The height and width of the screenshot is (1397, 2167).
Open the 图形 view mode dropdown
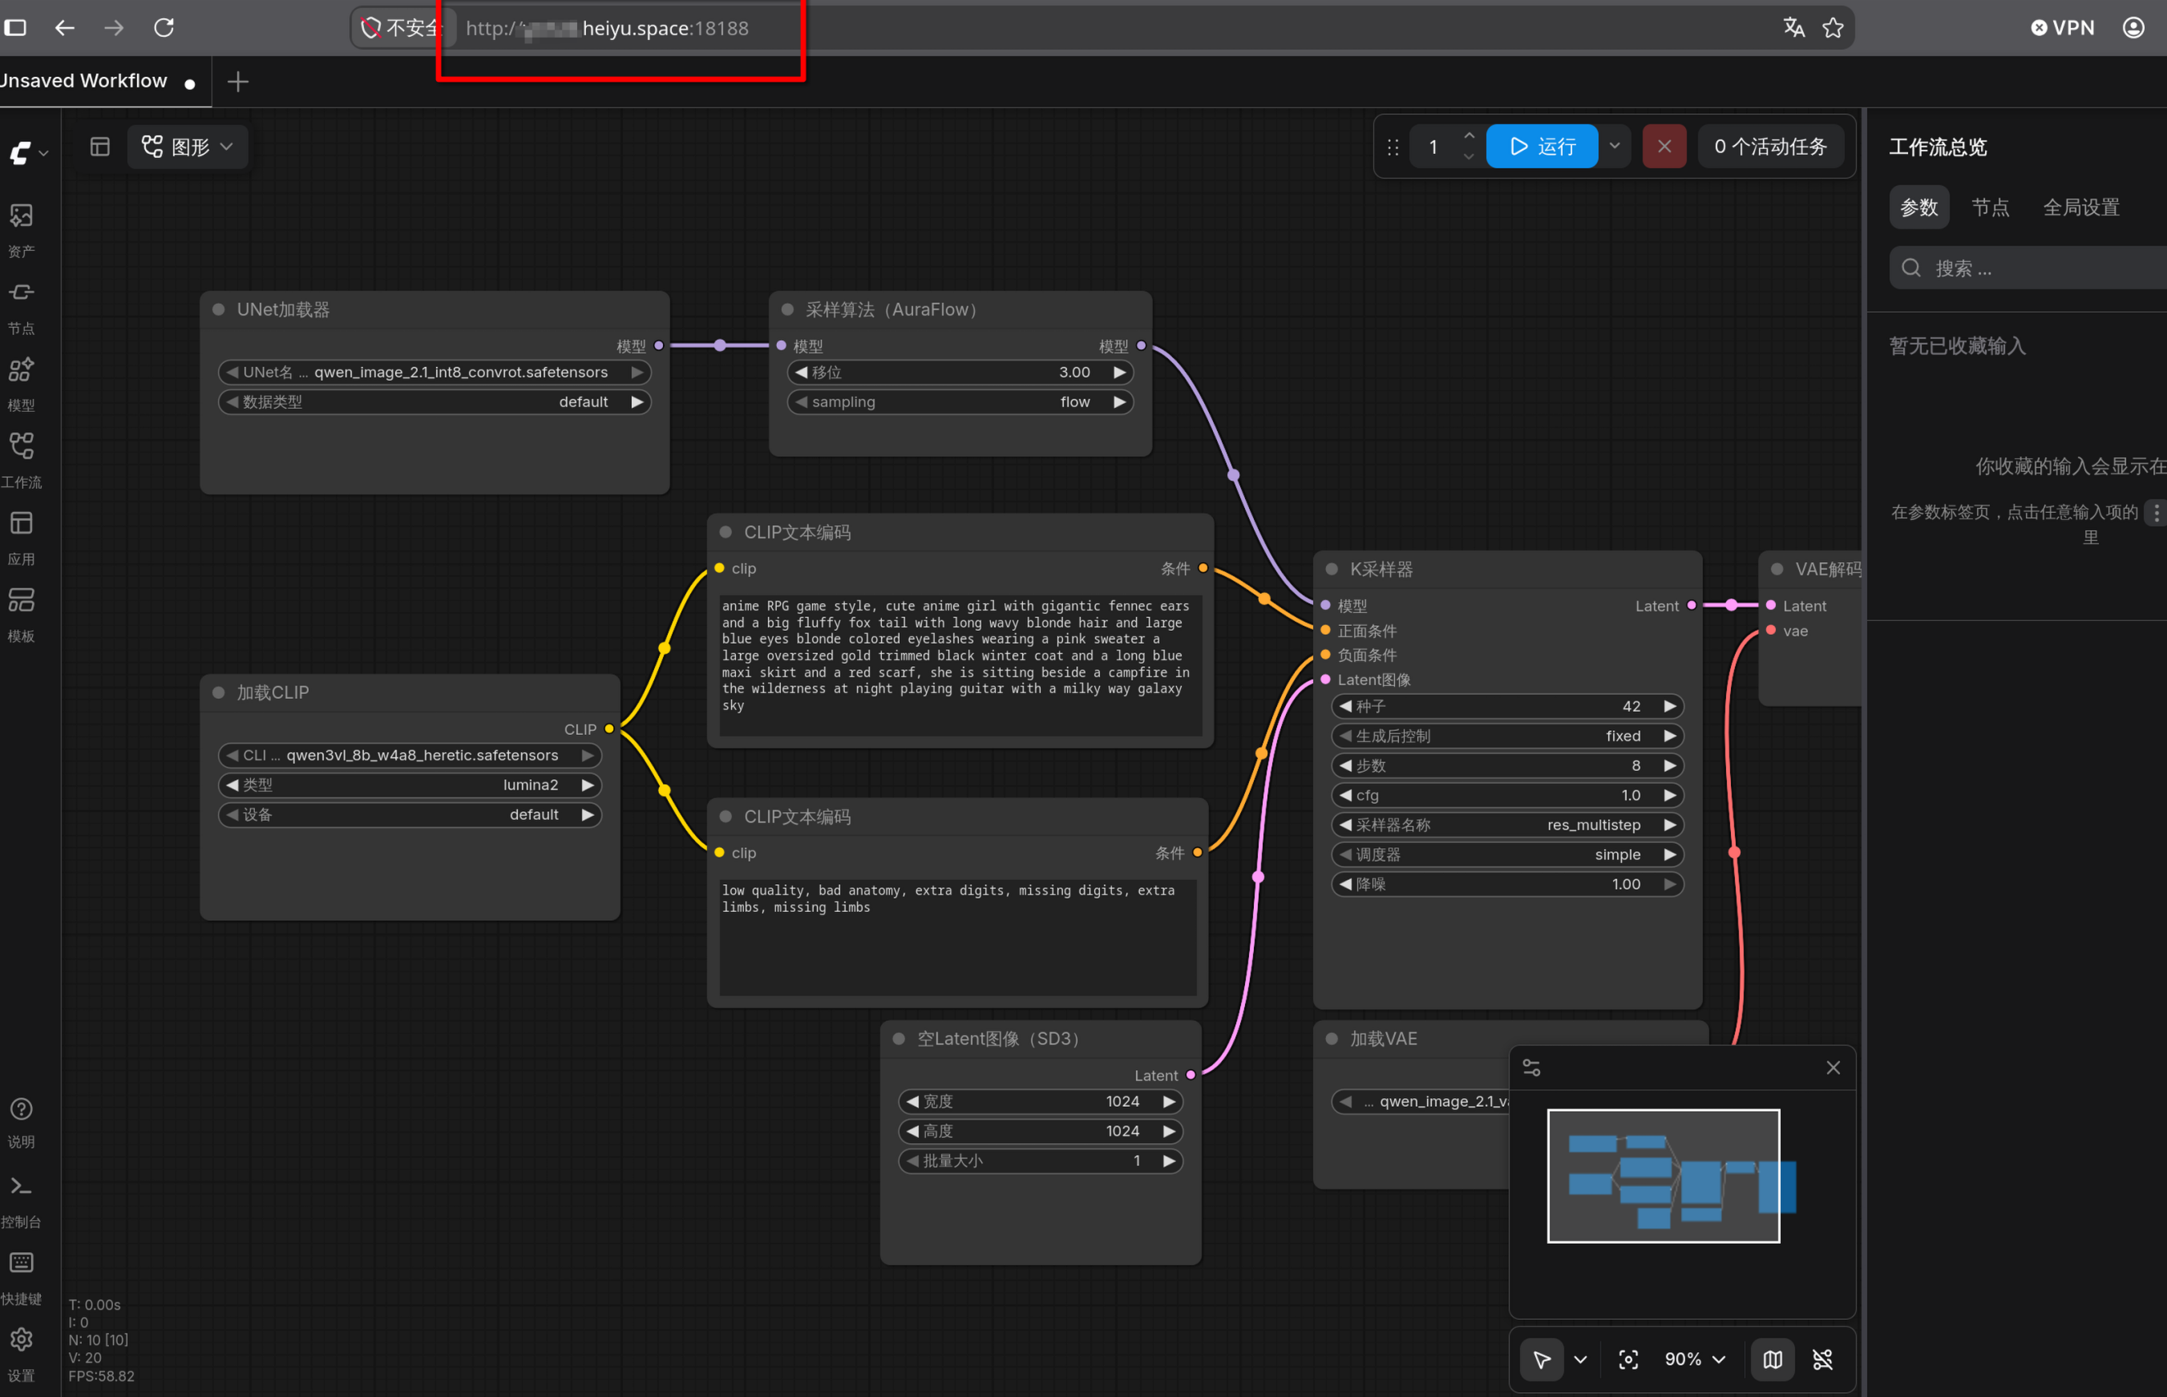pyautogui.click(x=188, y=146)
